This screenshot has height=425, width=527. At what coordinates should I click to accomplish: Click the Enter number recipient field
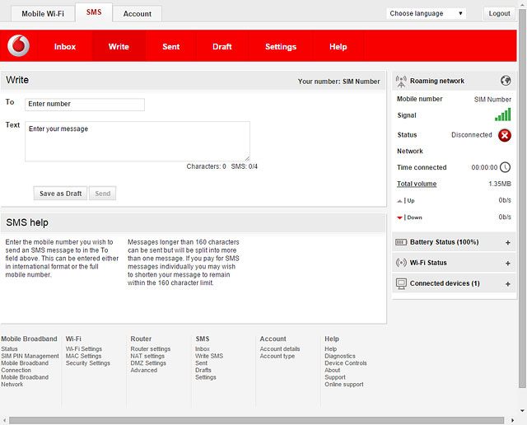[x=85, y=105]
